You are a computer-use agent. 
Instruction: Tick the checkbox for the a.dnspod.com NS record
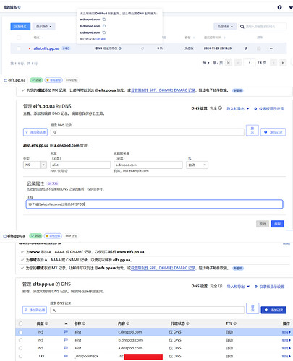20,348
